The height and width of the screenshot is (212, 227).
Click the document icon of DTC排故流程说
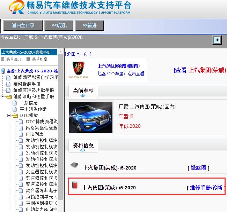point(21,121)
